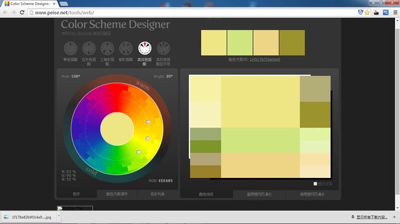Click the khaki block at preview top right
The height and width of the screenshot is (224, 400).
point(315,89)
